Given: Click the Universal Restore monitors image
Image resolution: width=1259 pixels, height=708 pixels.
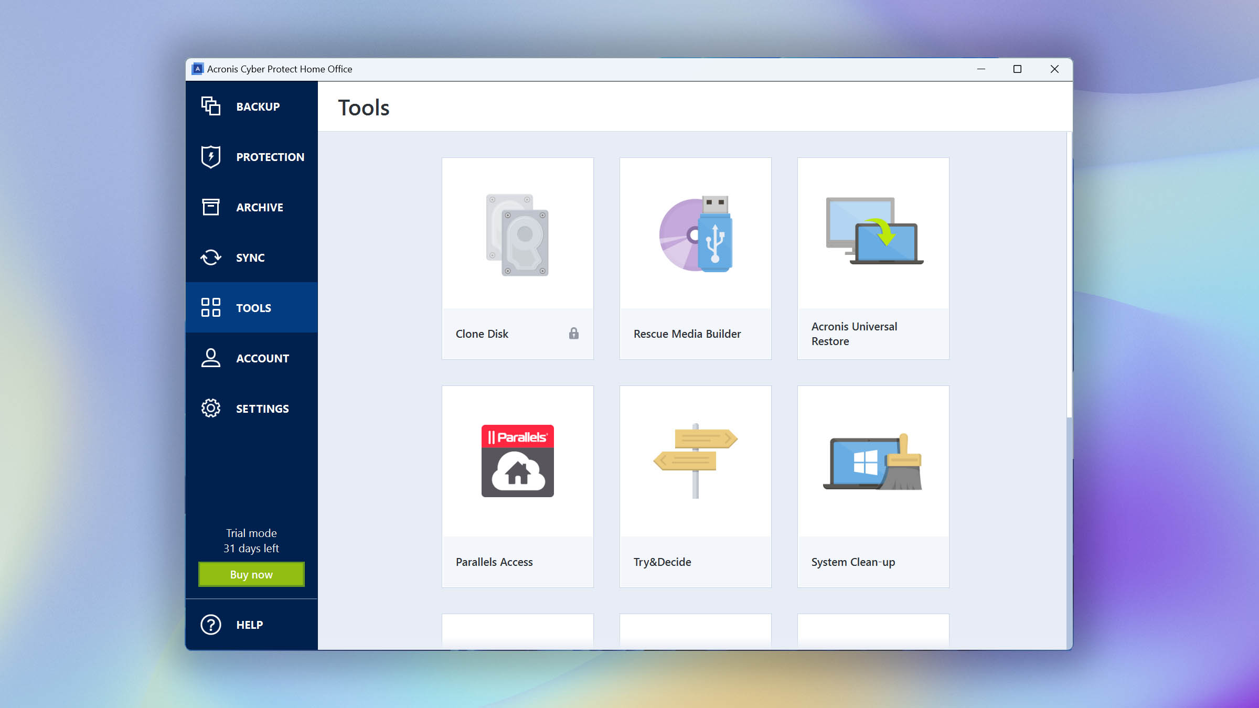Looking at the screenshot, I should [x=874, y=231].
